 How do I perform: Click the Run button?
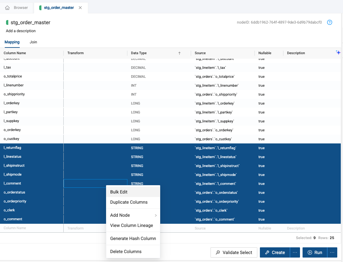pos(315,252)
